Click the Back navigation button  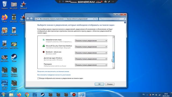pos(28,19)
